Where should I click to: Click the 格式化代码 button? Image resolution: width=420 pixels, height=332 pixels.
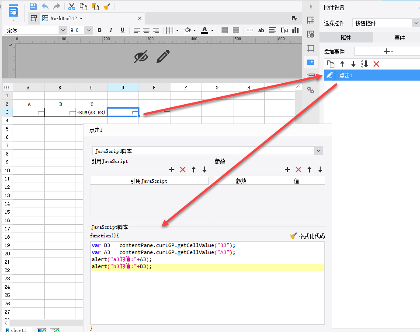308,236
